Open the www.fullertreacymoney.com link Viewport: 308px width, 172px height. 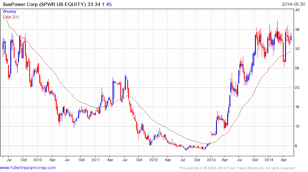[x=28, y=168]
